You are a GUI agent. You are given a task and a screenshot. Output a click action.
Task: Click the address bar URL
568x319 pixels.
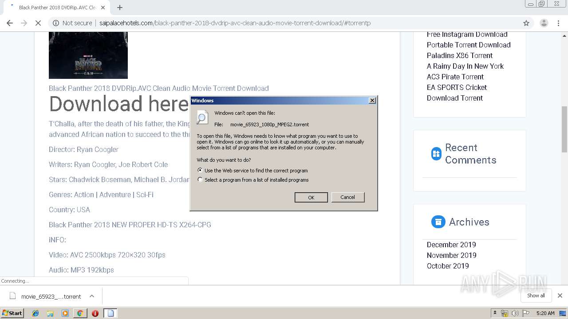(235, 23)
